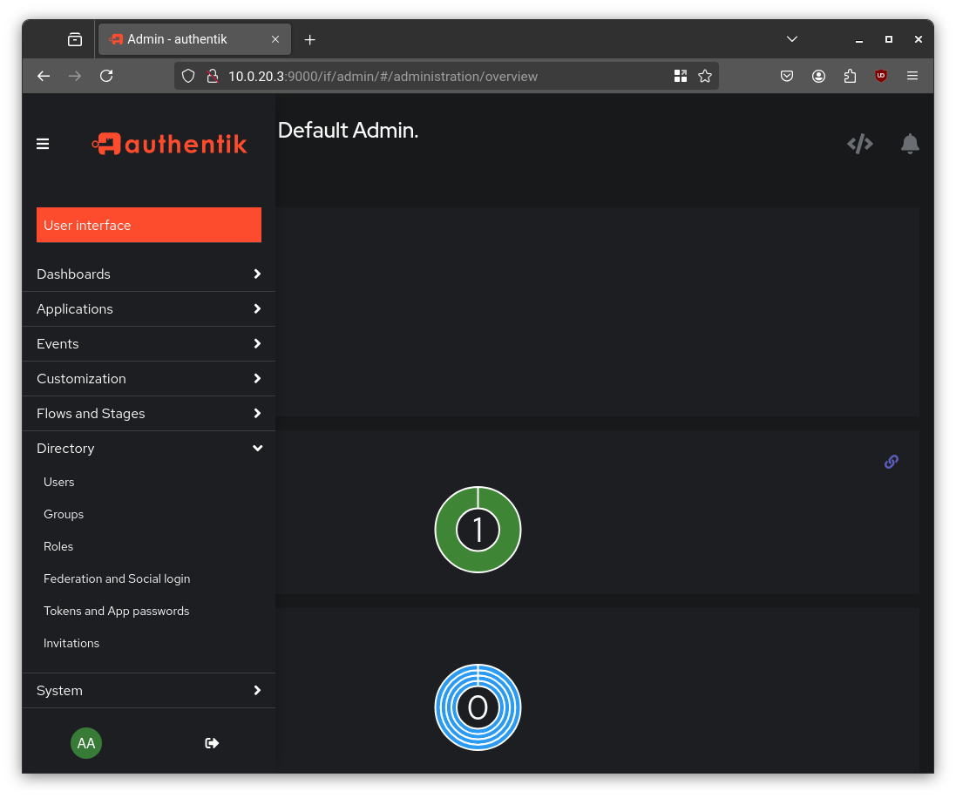
Task: Open Groups in Directory
Action: pyautogui.click(x=64, y=514)
